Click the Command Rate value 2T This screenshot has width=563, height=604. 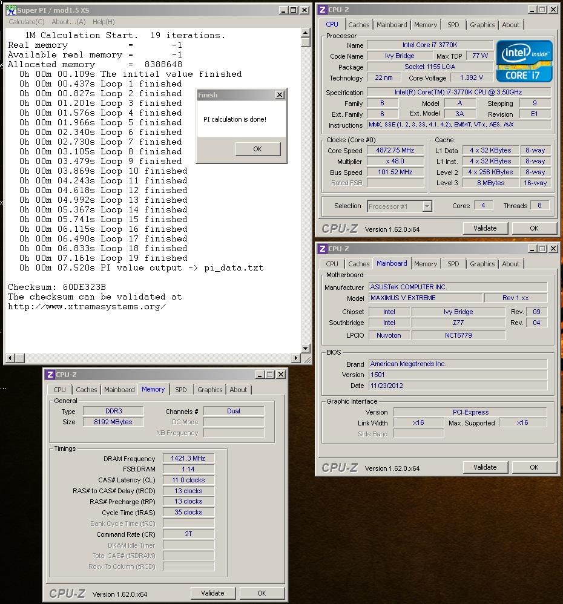[x=188, y=534]
